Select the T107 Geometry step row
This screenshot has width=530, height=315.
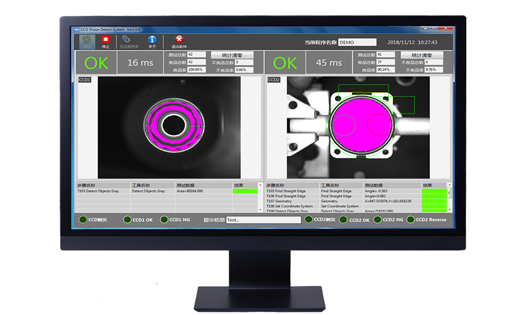pyautogui.click(x=293, y=201)
